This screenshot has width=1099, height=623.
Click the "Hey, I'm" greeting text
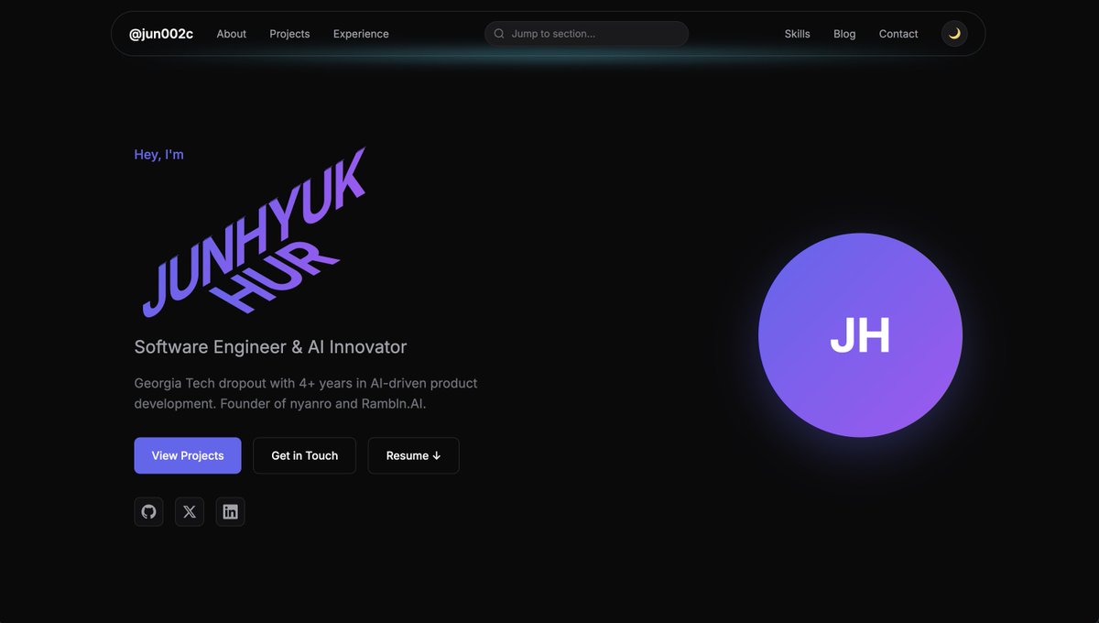(159, 155)
